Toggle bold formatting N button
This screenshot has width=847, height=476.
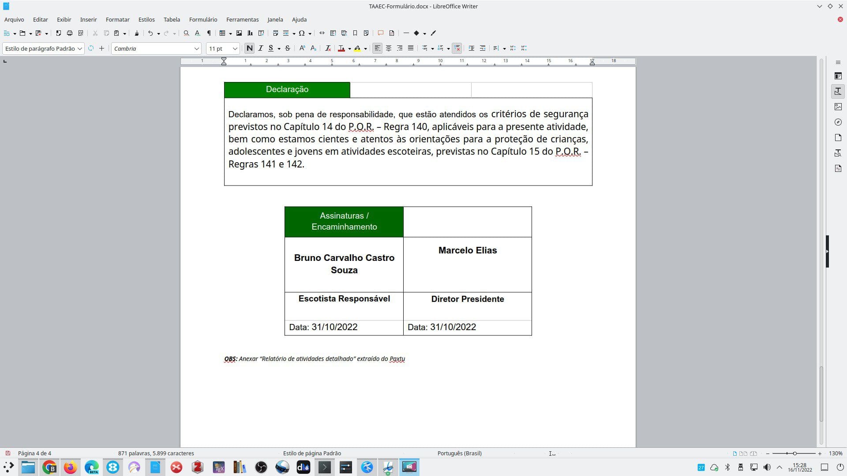pos(249,48)
